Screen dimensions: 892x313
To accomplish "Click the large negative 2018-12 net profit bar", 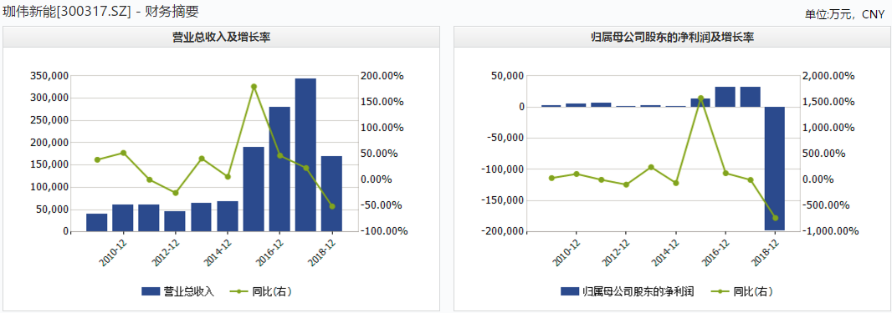I will [775, 169].
